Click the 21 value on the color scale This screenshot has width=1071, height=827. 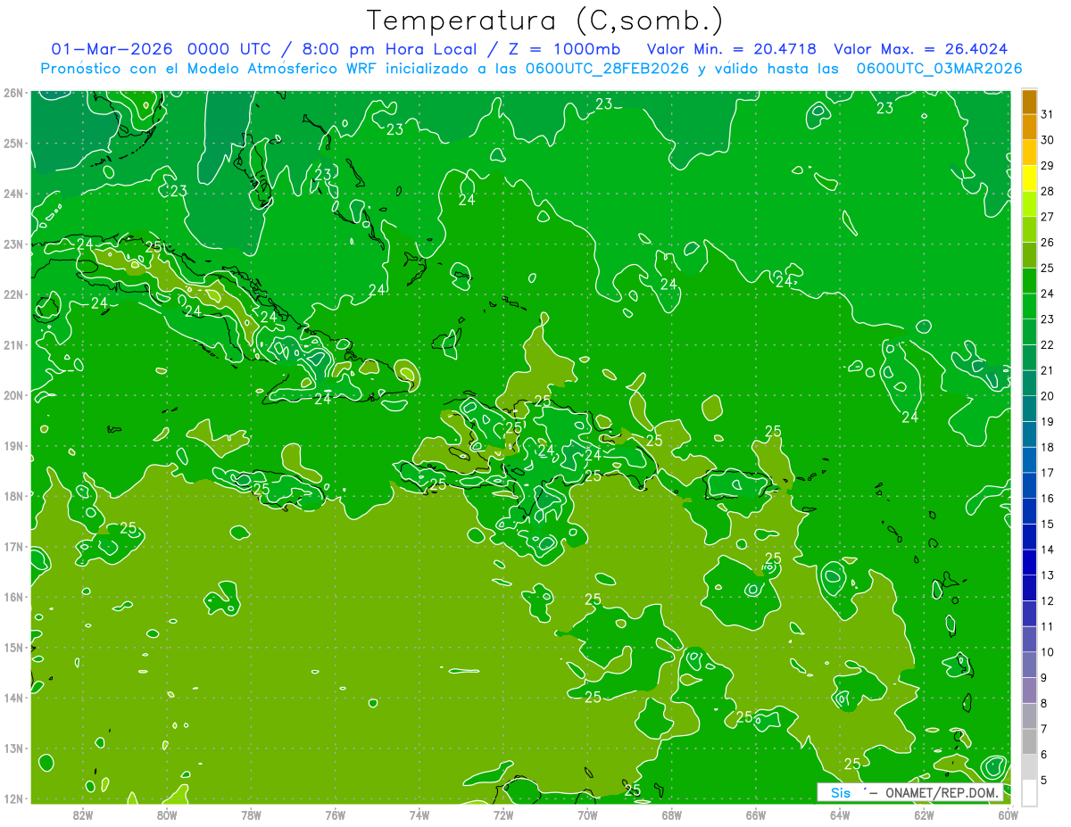tap(1047, 370)
